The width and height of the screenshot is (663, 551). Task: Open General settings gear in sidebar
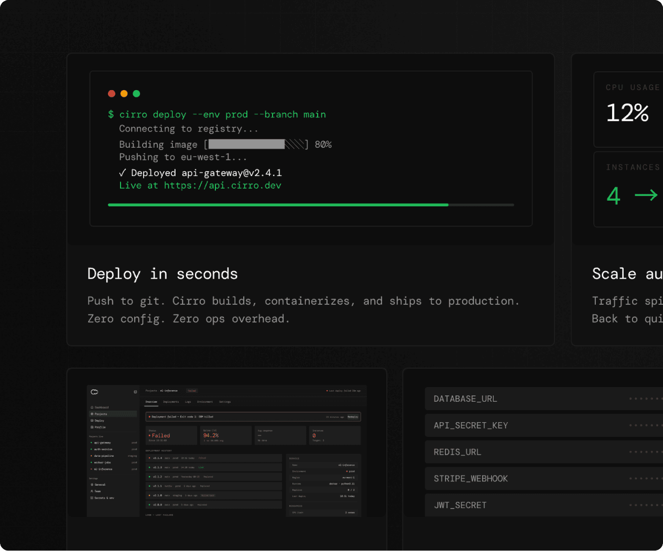(92, 484)
